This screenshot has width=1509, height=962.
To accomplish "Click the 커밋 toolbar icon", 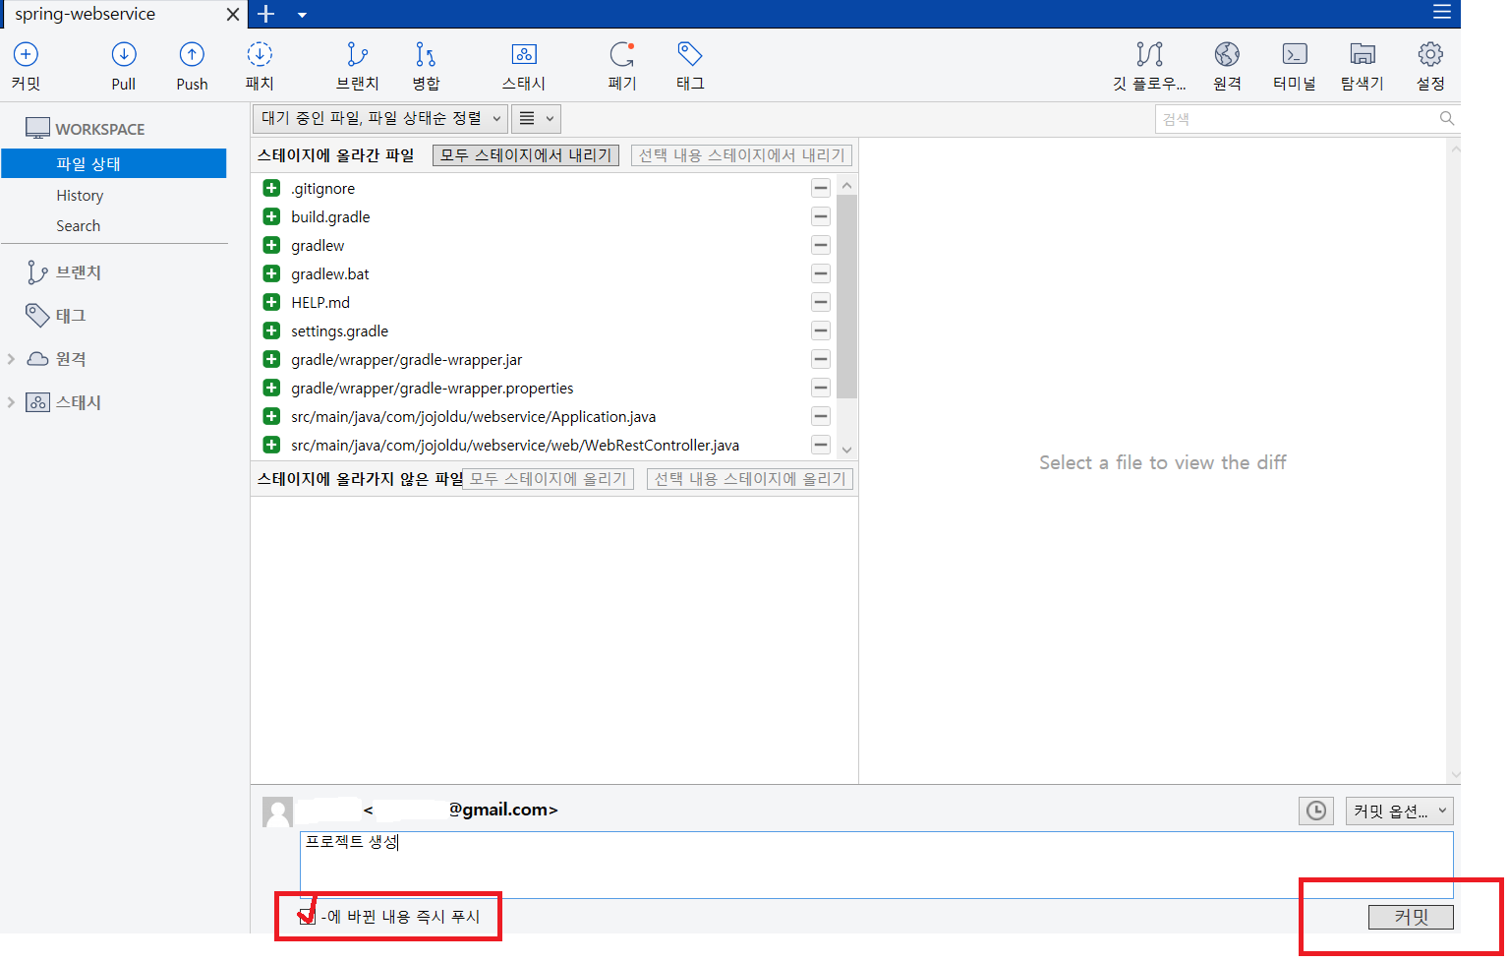I will point(27,66).
